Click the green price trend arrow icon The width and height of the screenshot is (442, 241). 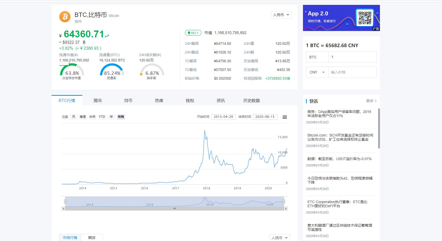click(x=107, y=36)
